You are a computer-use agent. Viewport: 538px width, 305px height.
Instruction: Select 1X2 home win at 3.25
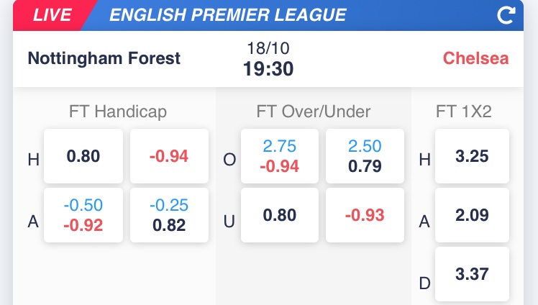point(473,156)
